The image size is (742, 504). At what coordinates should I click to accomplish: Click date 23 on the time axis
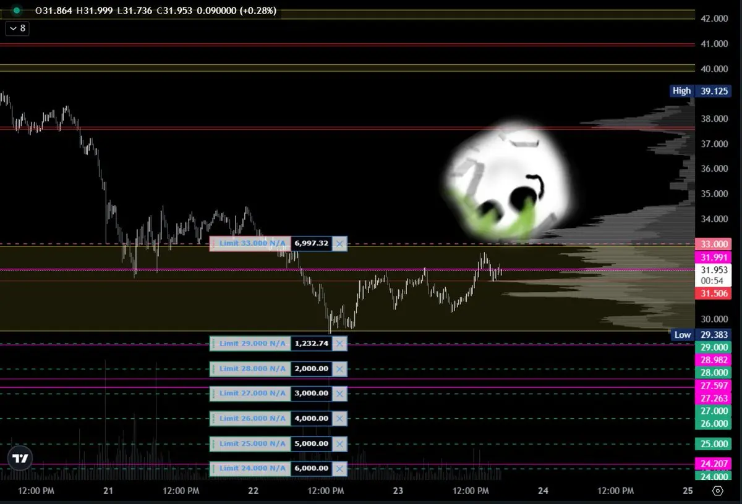point(398,491)
